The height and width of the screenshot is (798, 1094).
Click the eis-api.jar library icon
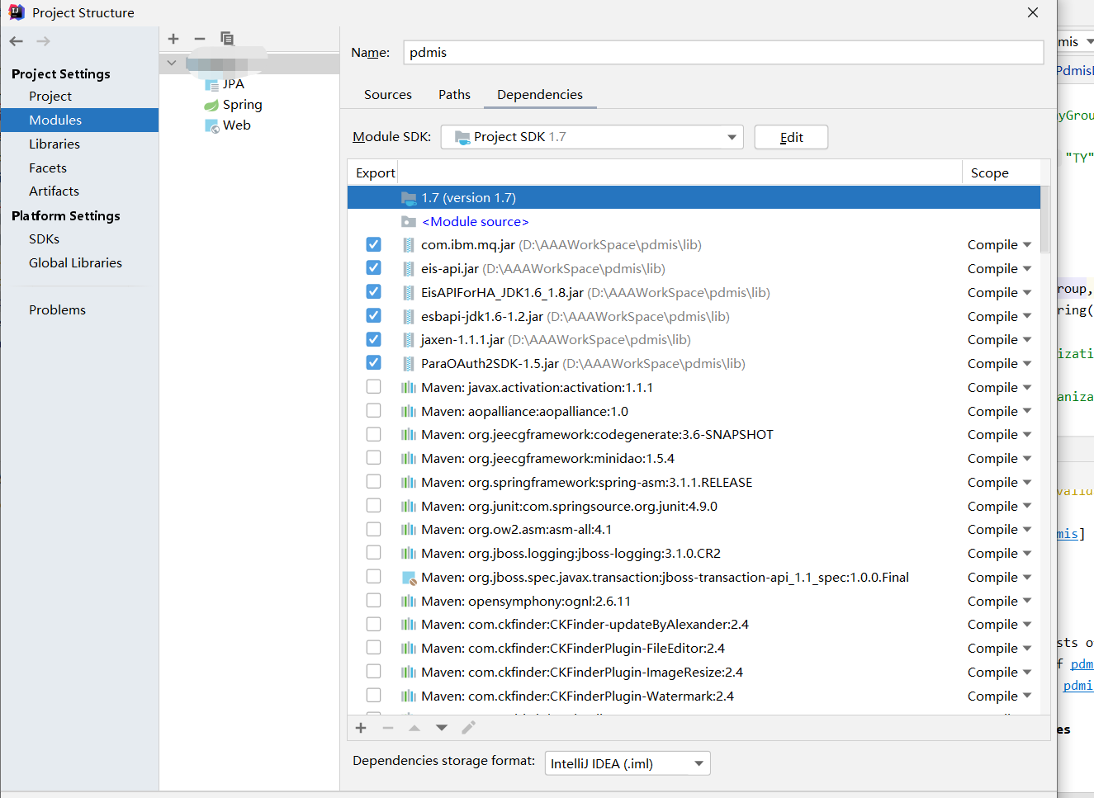[x=409, y=269]
